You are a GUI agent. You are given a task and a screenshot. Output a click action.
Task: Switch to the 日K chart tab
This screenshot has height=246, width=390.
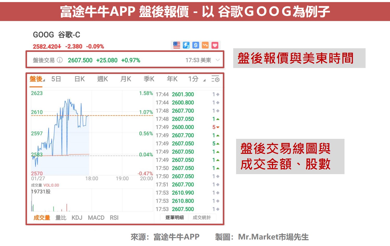click(80, 79)
